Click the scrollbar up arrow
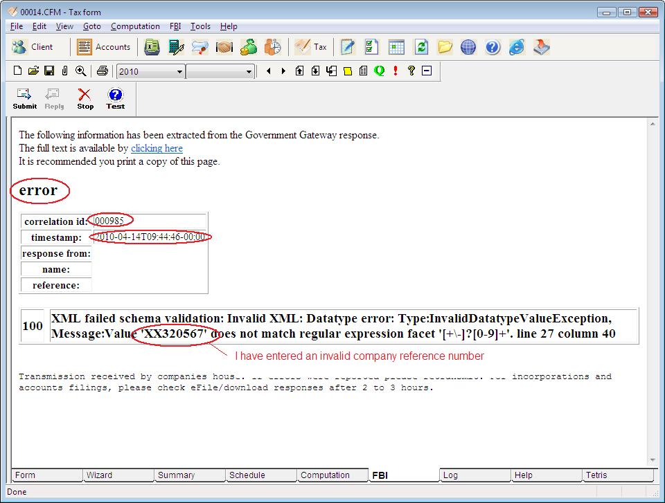This screenshot has width=665, height=503. coord(653,124)
